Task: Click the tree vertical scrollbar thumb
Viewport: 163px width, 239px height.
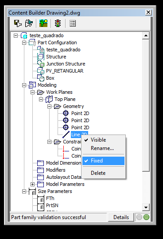Action: [146, 105]
